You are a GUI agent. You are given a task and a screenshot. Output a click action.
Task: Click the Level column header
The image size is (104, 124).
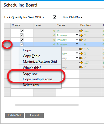[x=45, y=25]
